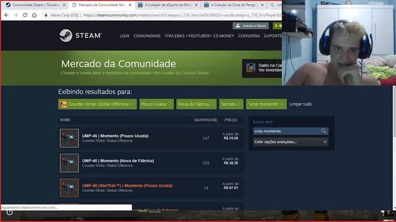396x222 pixels.
Task: Sort by NOME column header
Action: click(65, 120)
